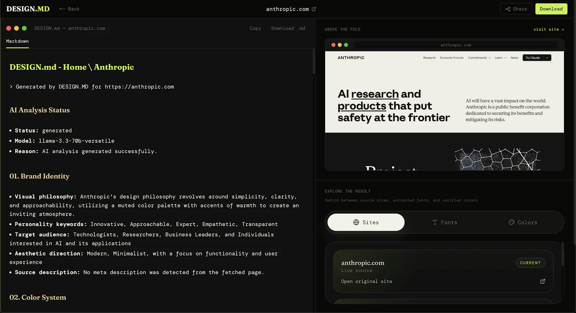The width and height of the screenshot is (576, 313).
Task: Click 'Live source' text on site card
Action: click(x=357, y=271)
